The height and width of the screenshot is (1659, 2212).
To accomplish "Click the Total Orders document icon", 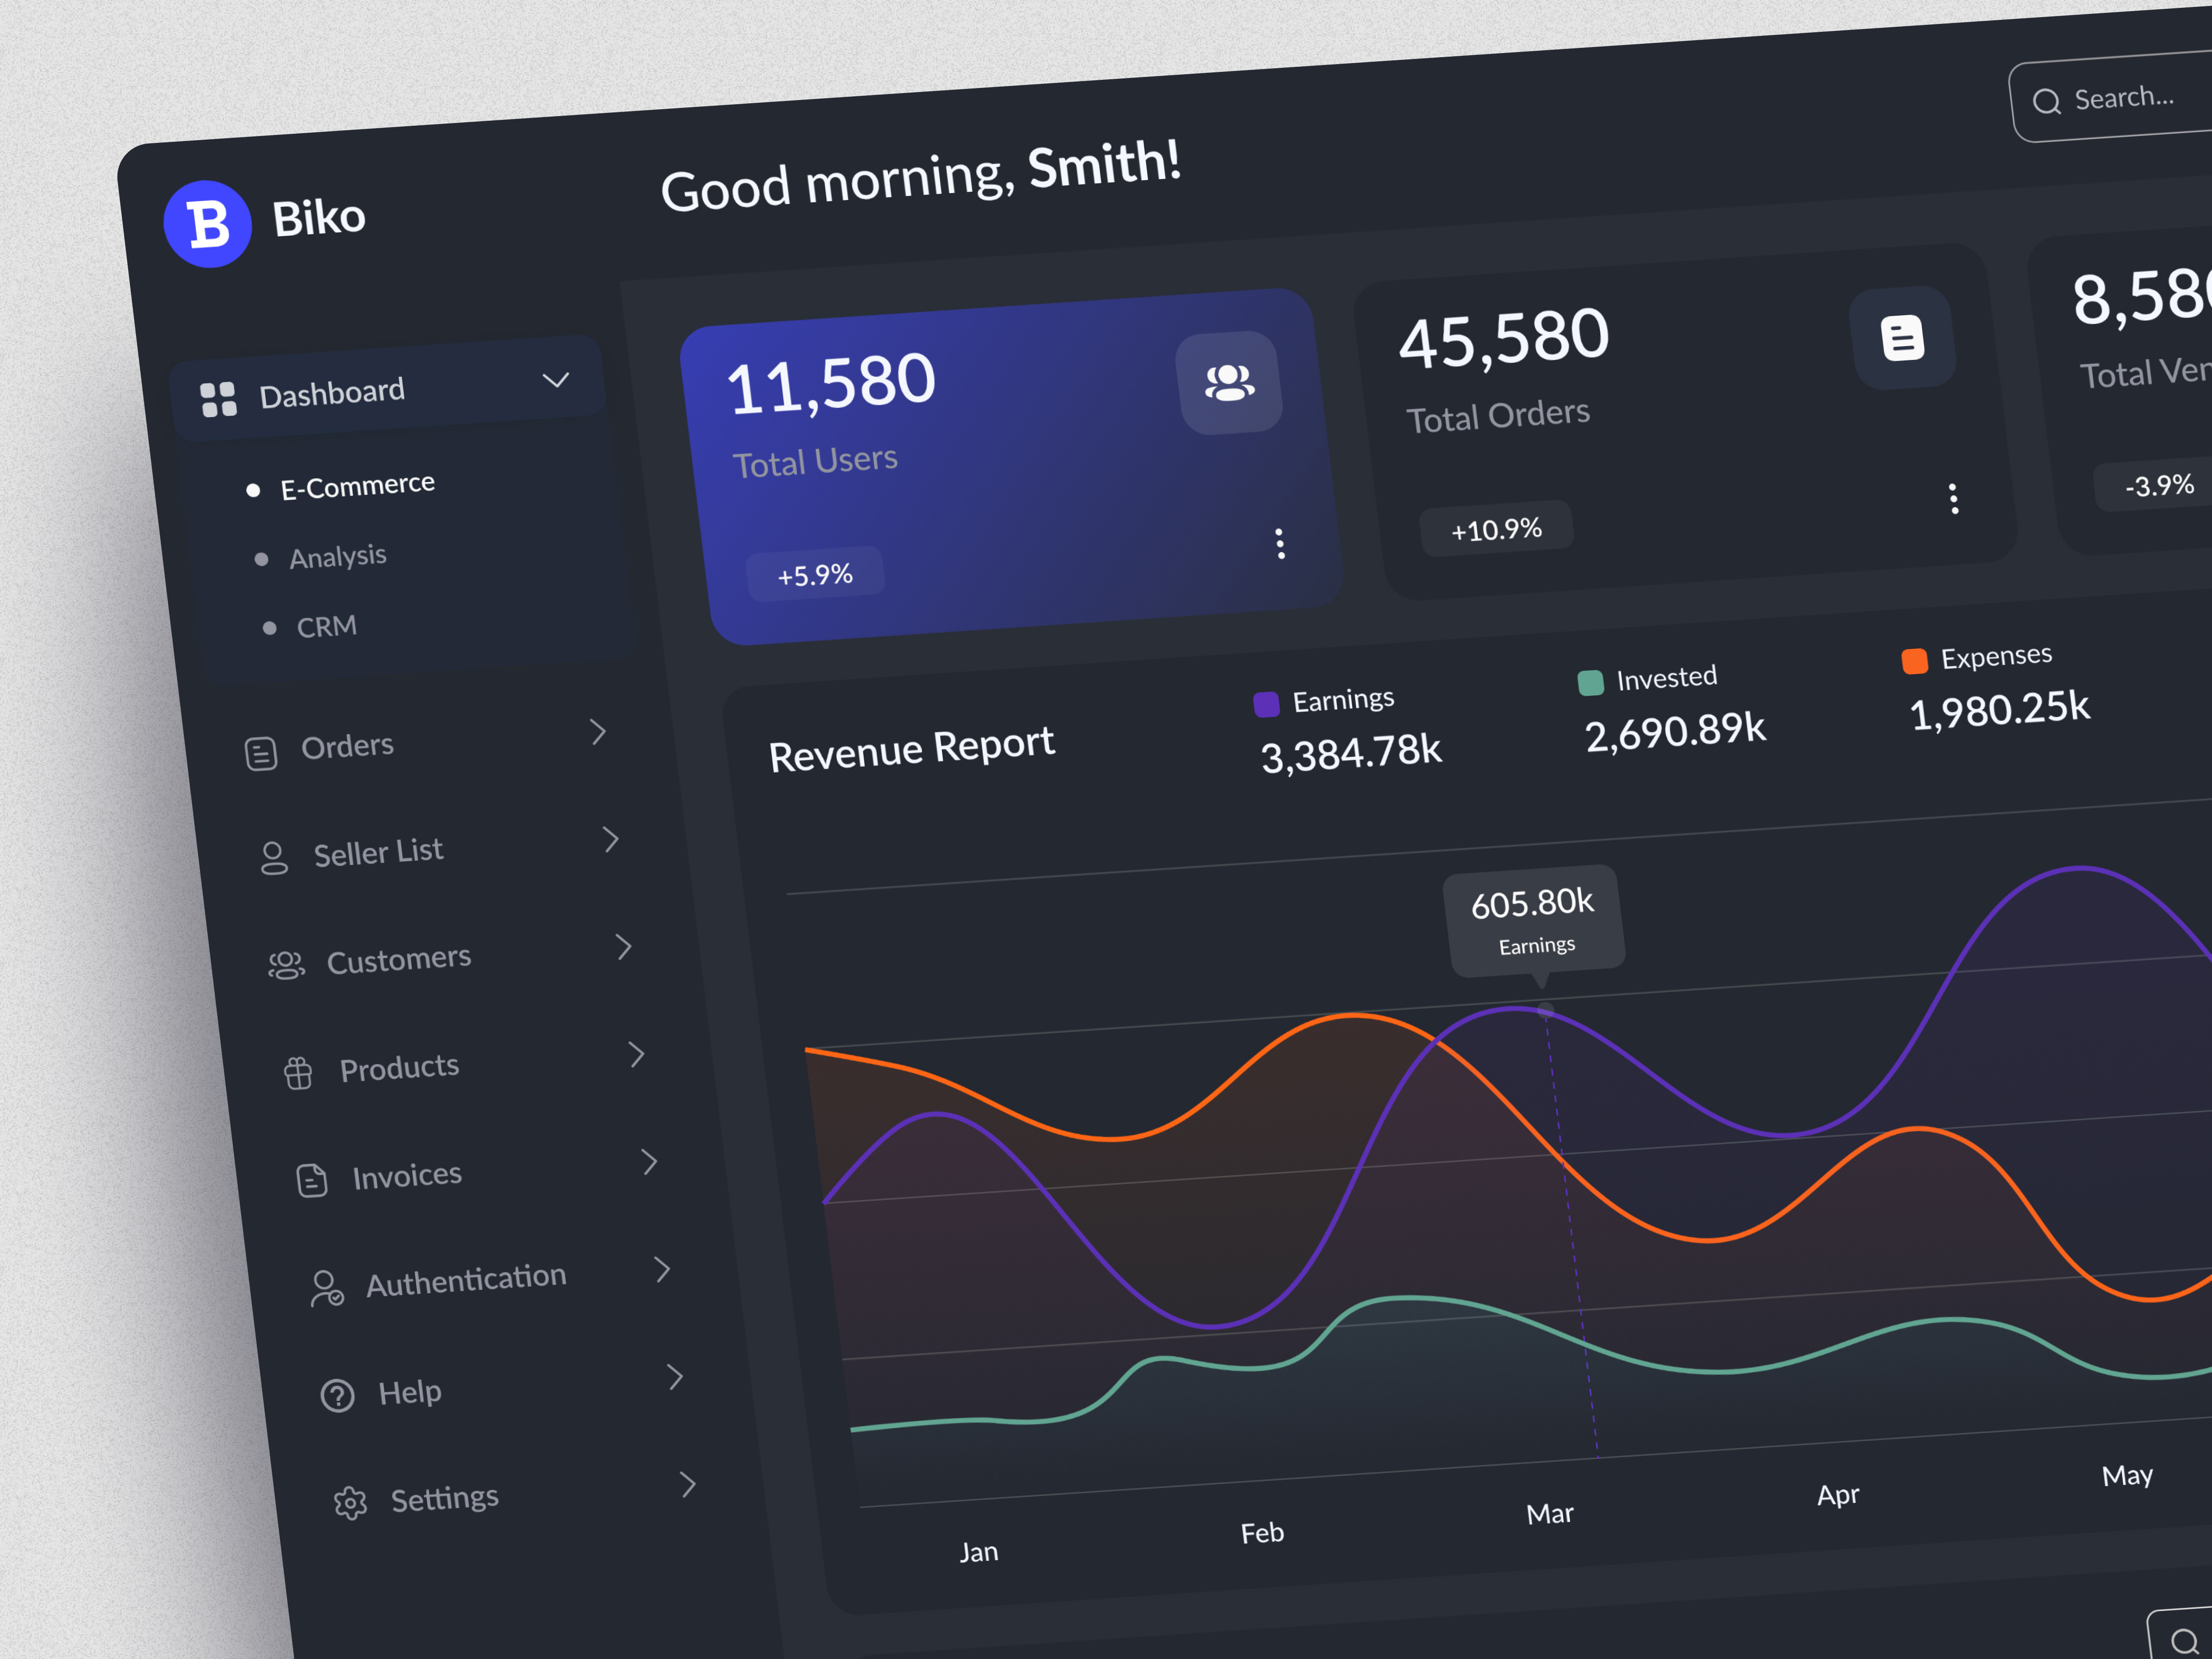I will coord(1902,337).
